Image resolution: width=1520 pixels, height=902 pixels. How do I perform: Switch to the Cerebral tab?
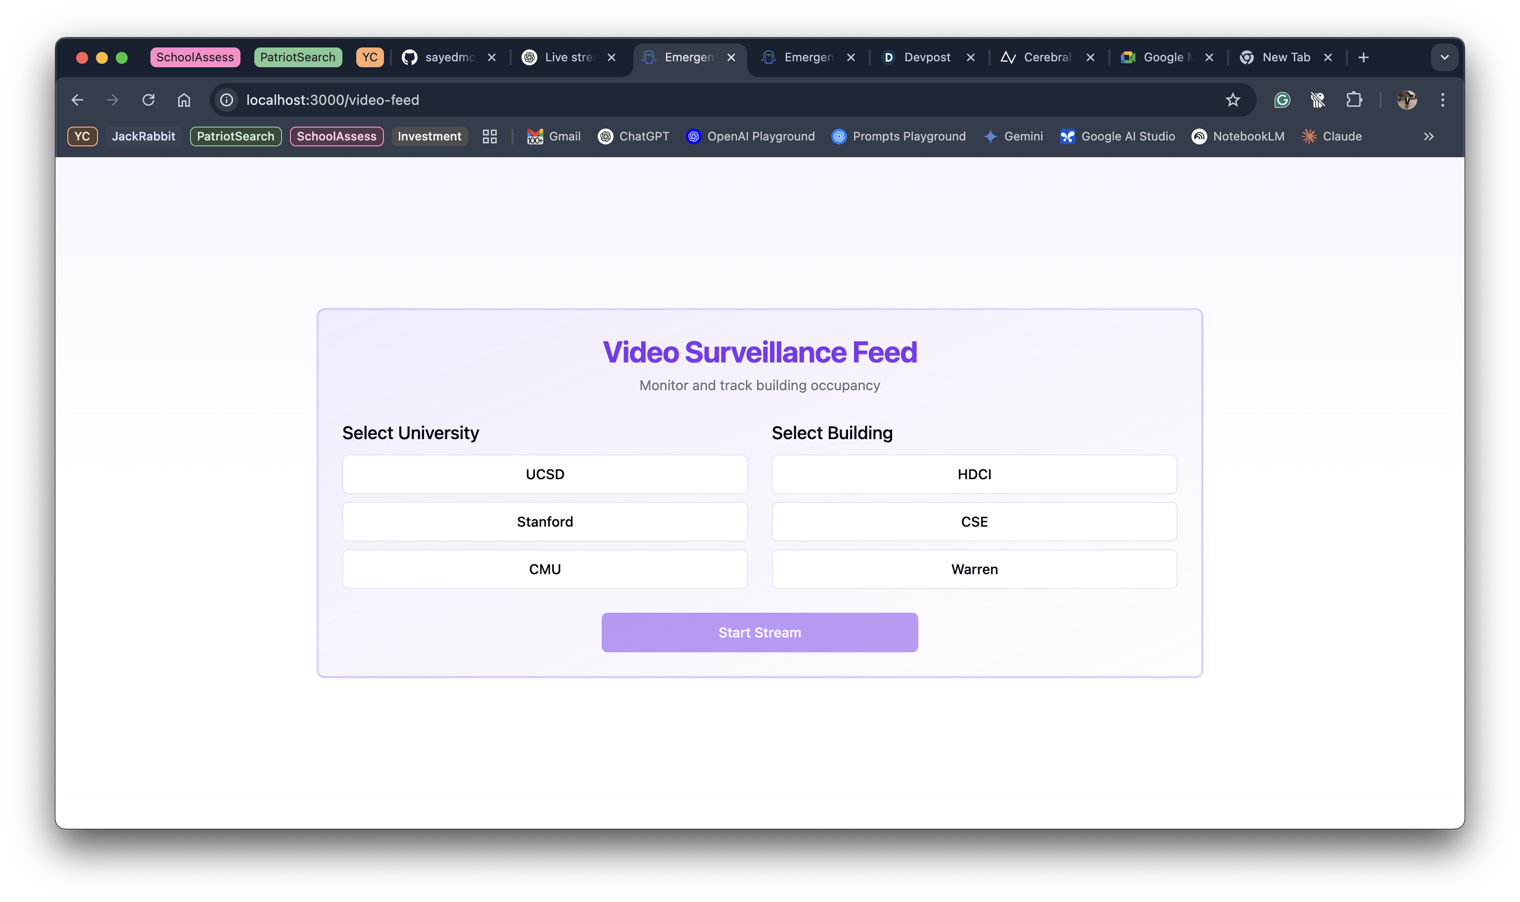coord(1046,57)
